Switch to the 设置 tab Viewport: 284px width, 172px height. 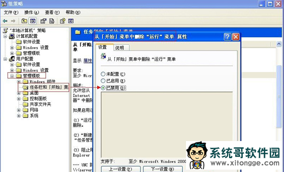point(104,47)
